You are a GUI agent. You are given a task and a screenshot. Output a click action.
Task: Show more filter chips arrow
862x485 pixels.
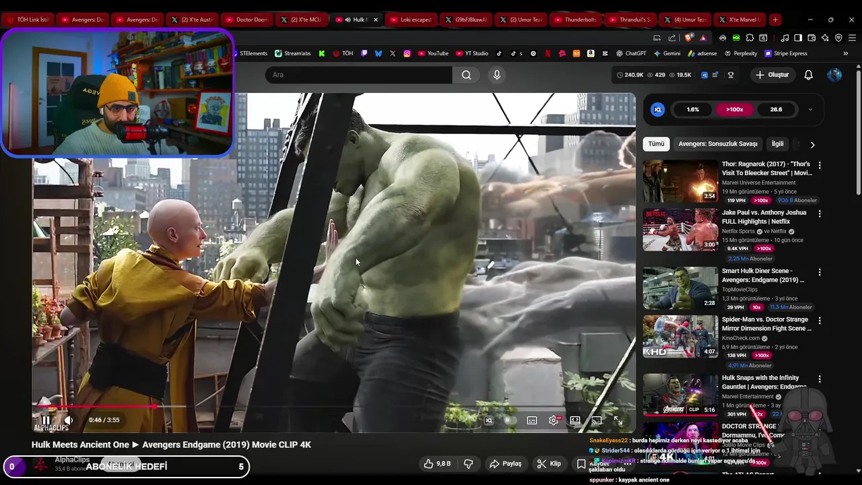click(x=812, y=144)
